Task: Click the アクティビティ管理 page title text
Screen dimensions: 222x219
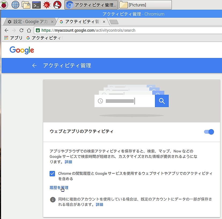Action: [x=67, y=65]
